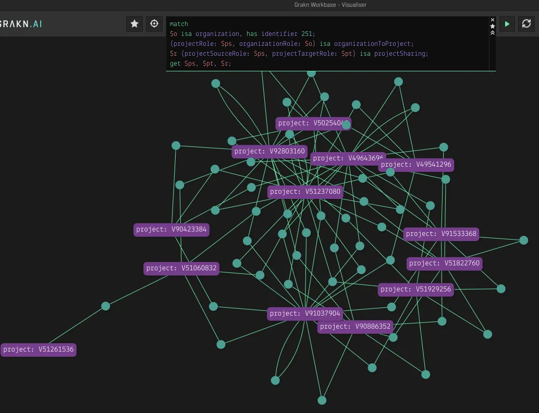Select node project: V51060832
This screenshot has height=413, width=539.
181,268
